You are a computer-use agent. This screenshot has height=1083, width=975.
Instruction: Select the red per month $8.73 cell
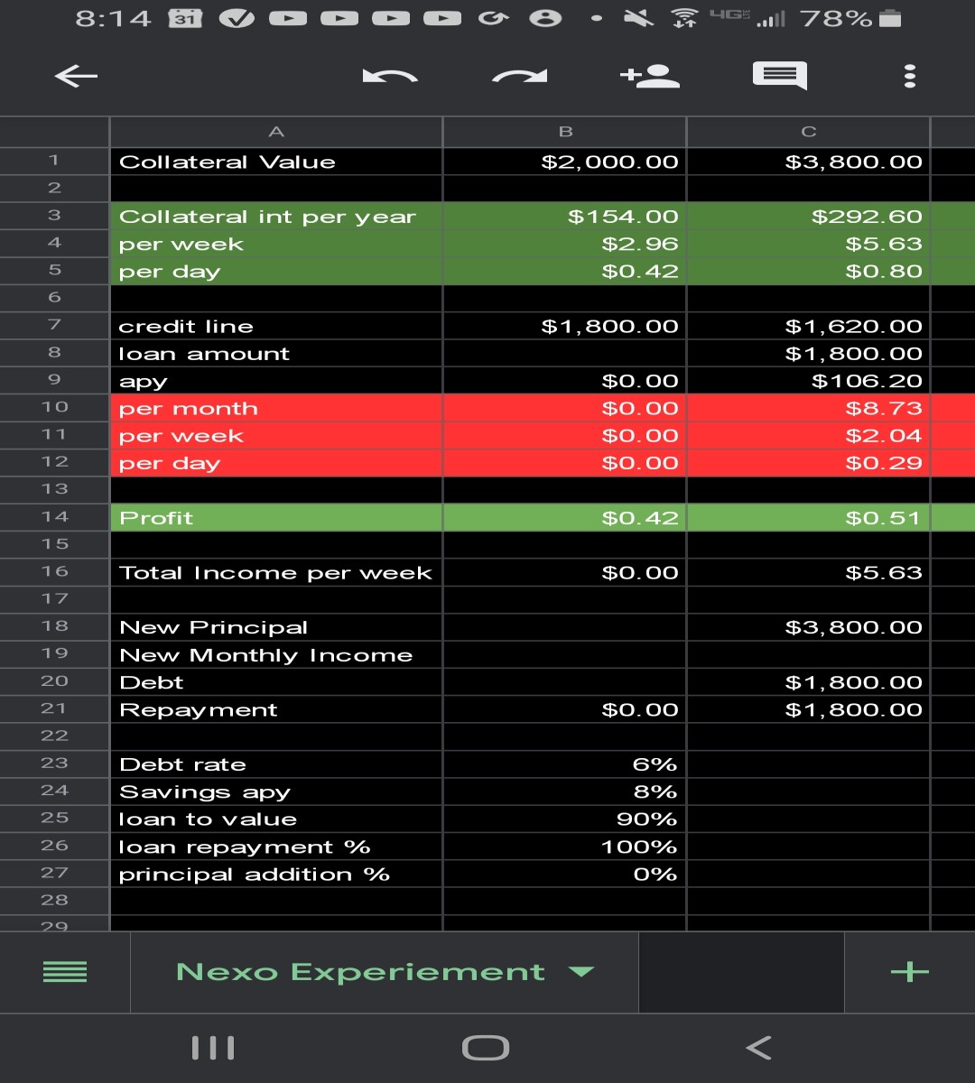click(809, 408)
